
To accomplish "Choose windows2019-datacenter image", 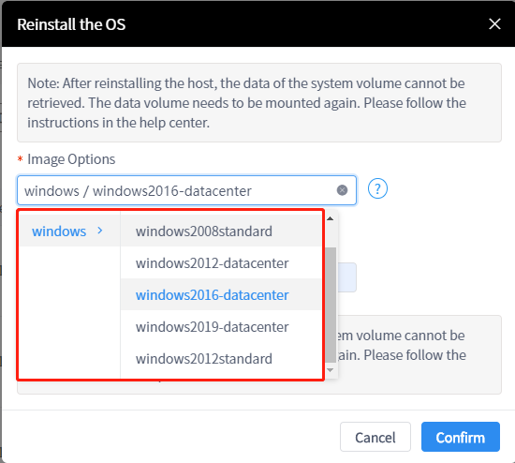I will [221, 326].
